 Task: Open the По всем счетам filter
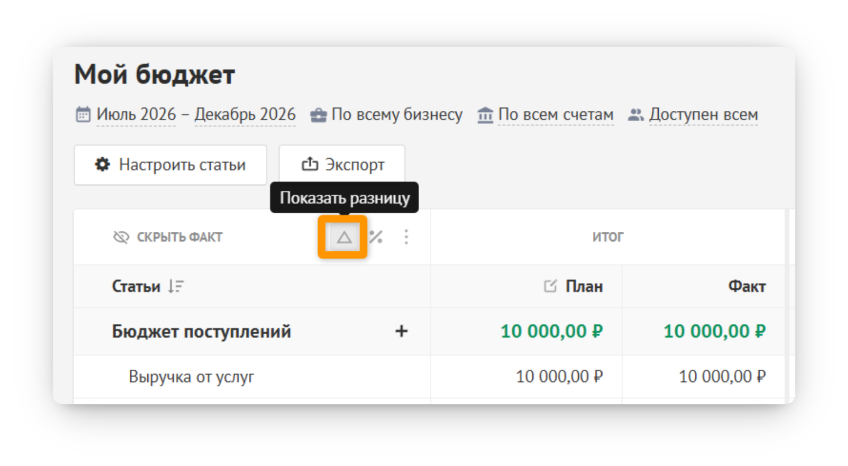[x=556, y=115]
